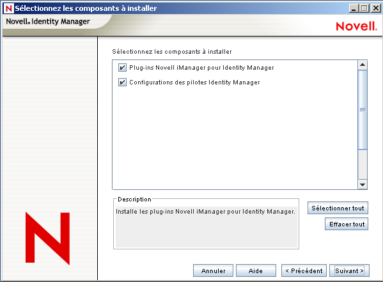Open help with Aide button
The height and width of the screenshot is (282, 383).
256,270
